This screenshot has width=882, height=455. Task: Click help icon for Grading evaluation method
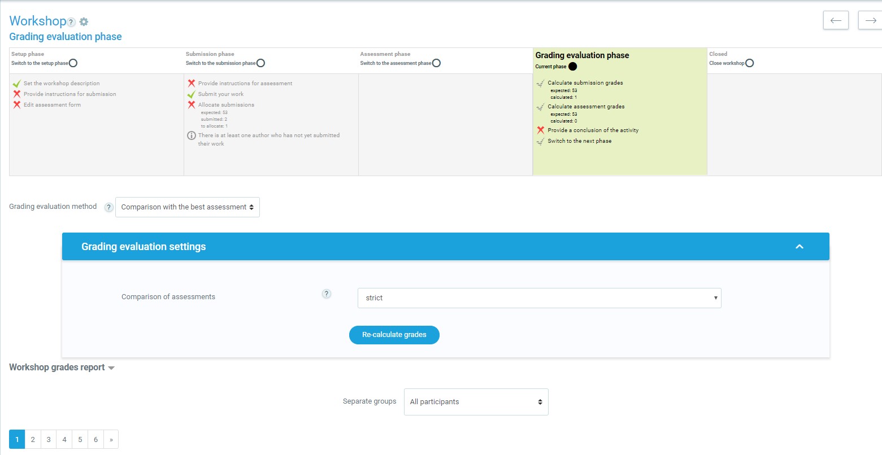109,207
